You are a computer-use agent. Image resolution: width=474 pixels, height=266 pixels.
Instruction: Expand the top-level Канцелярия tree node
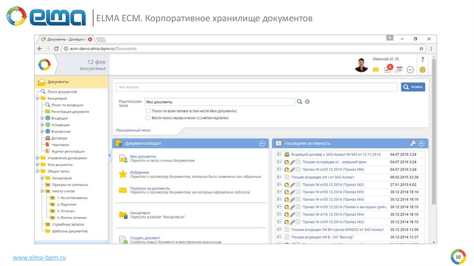(x=37, y=98)
